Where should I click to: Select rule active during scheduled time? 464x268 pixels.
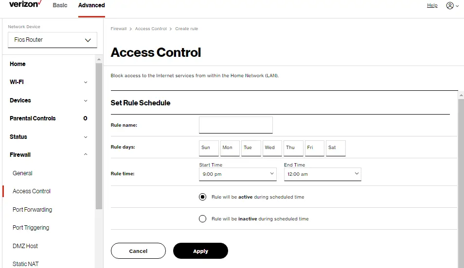click(203, 197)
